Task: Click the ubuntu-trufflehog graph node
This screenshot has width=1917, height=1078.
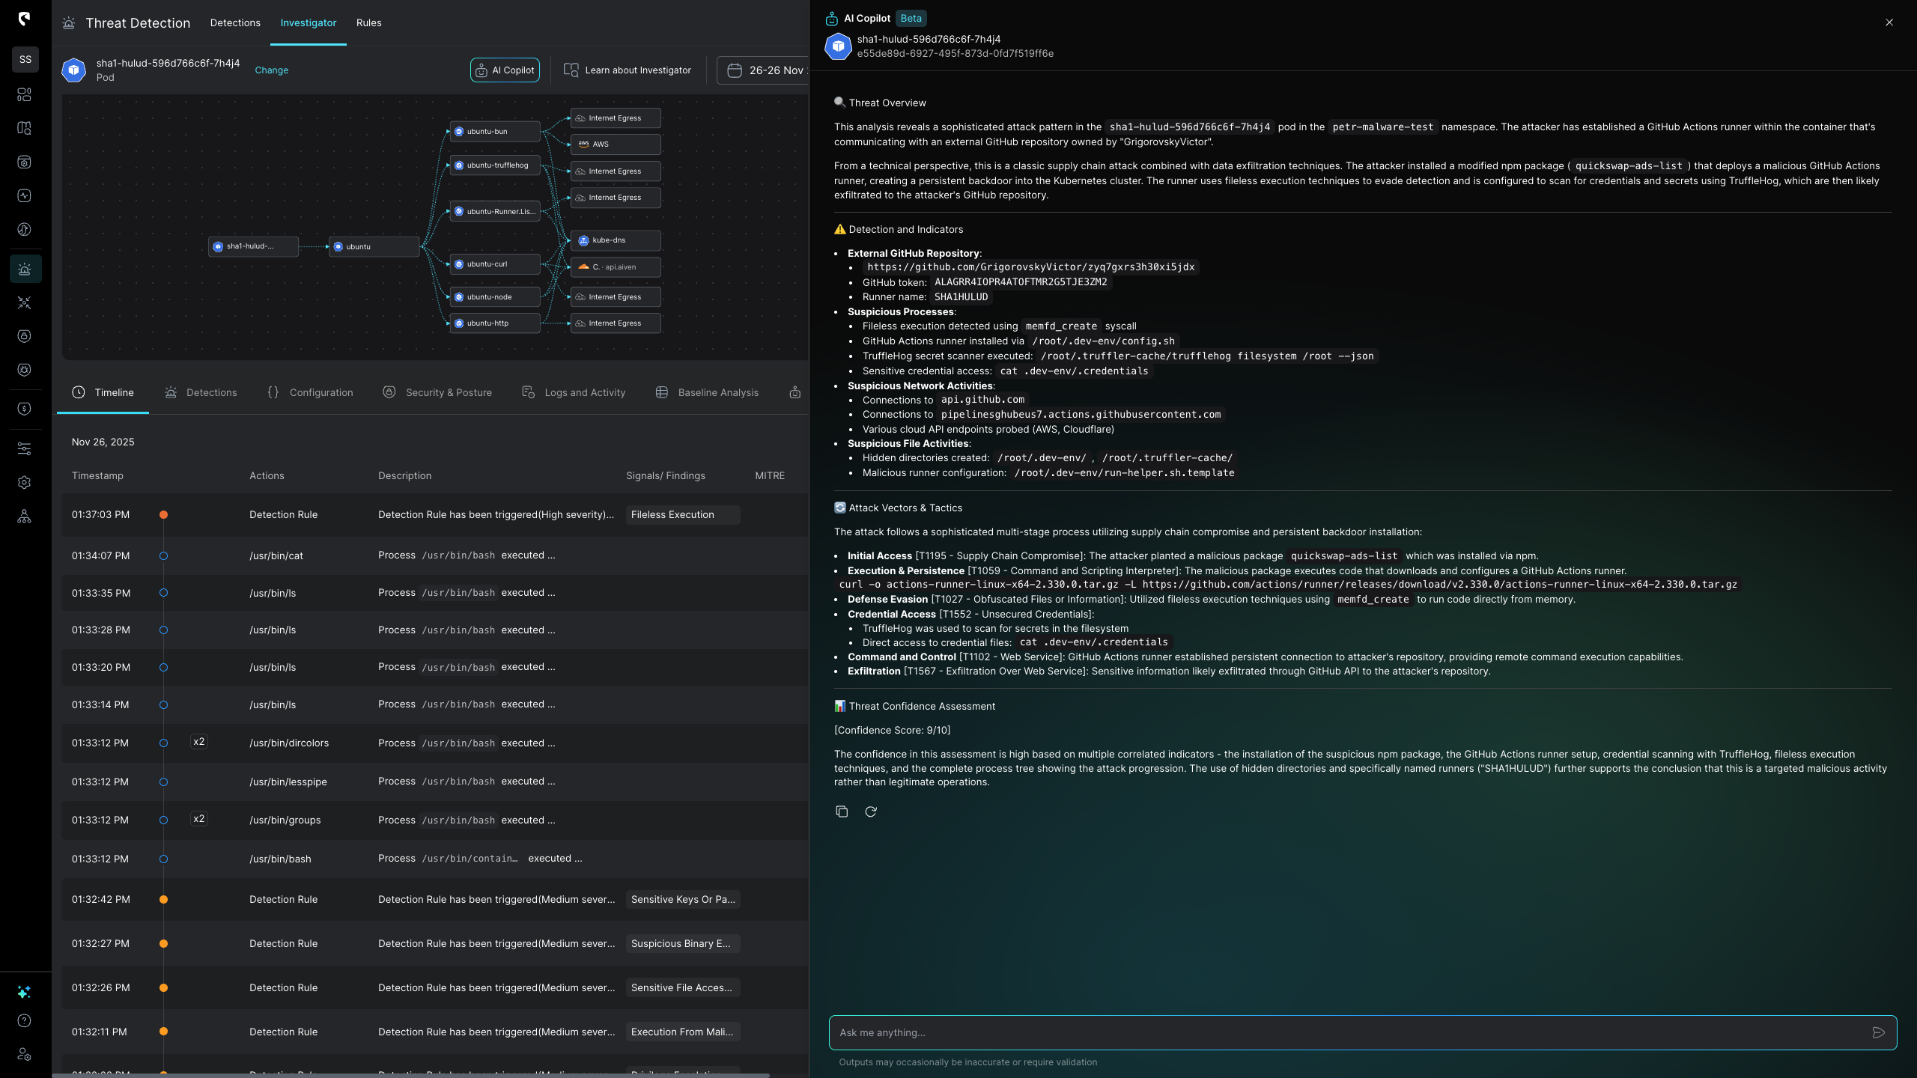Action: coord(495,165)
